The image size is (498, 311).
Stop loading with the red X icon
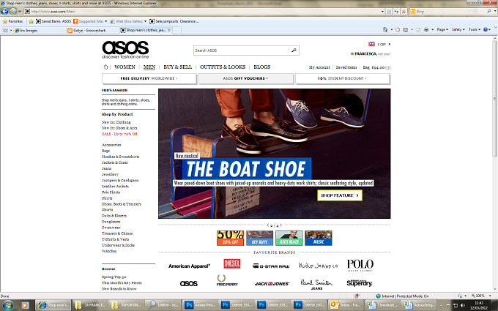tap(404, 12)
